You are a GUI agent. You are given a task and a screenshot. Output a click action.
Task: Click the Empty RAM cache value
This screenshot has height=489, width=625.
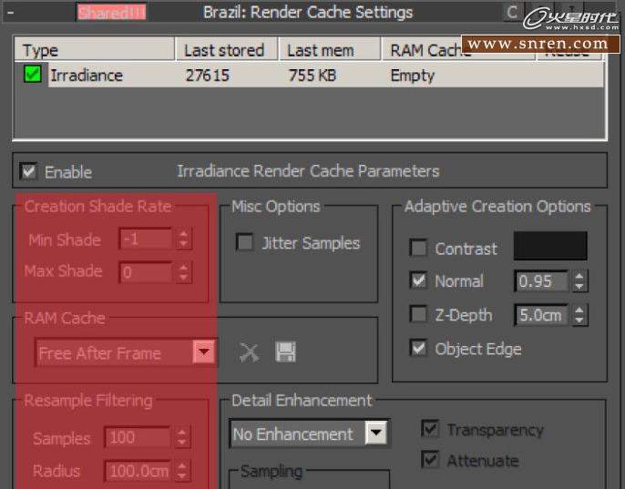tap(412, 76)
